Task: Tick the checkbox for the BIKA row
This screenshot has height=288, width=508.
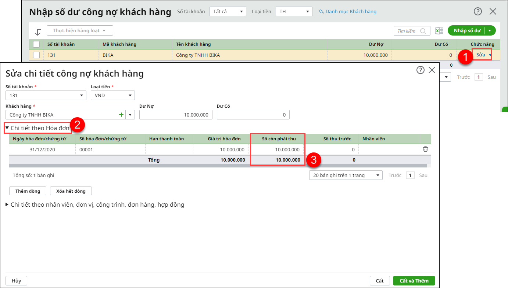Action: [x=36, y=55]
